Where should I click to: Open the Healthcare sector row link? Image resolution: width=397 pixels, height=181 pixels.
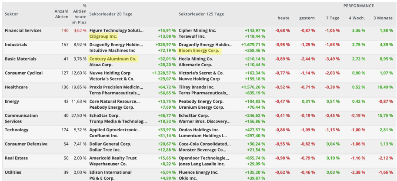pos(17,87)
